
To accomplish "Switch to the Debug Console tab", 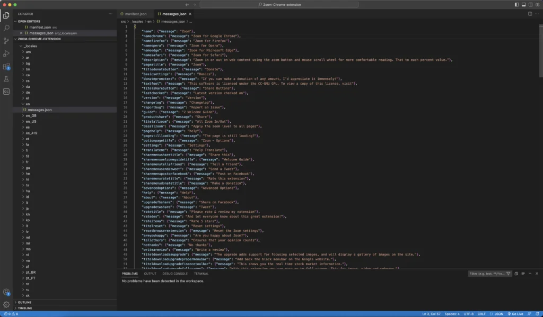I will [175, 274].
